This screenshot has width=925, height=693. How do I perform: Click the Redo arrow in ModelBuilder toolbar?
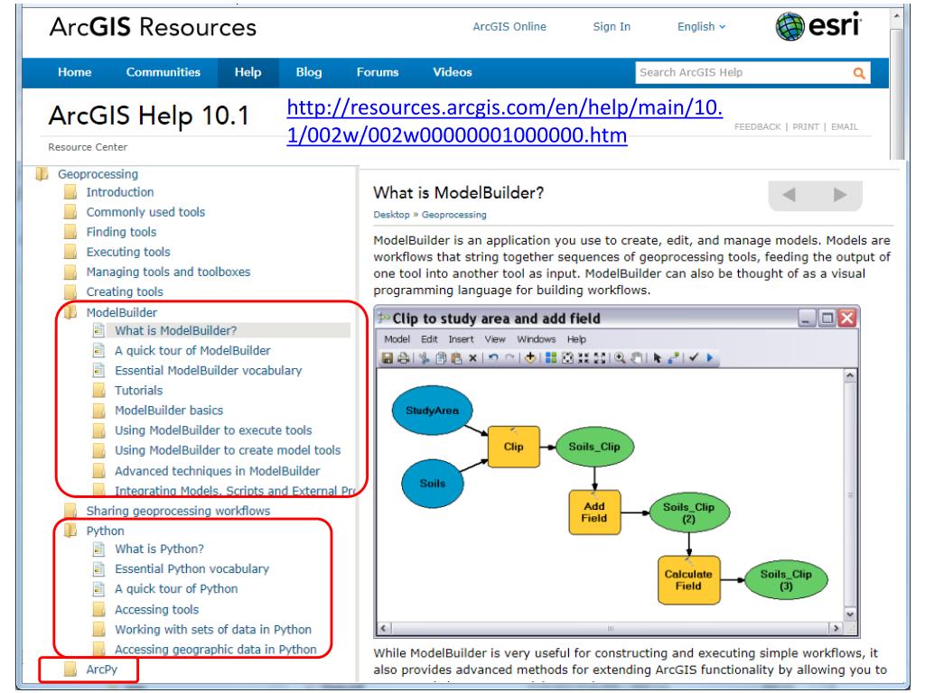tap(509, 357)
